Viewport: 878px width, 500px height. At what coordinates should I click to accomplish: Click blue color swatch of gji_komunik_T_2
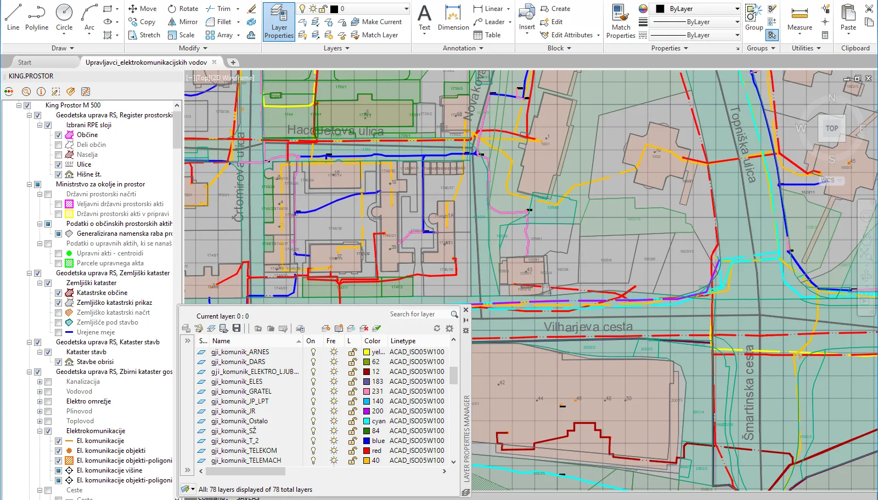tap(367, 441)
